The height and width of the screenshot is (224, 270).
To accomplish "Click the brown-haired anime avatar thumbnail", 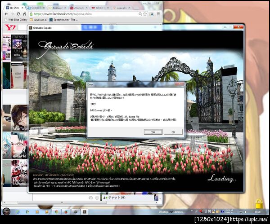I will click(19, 118).
